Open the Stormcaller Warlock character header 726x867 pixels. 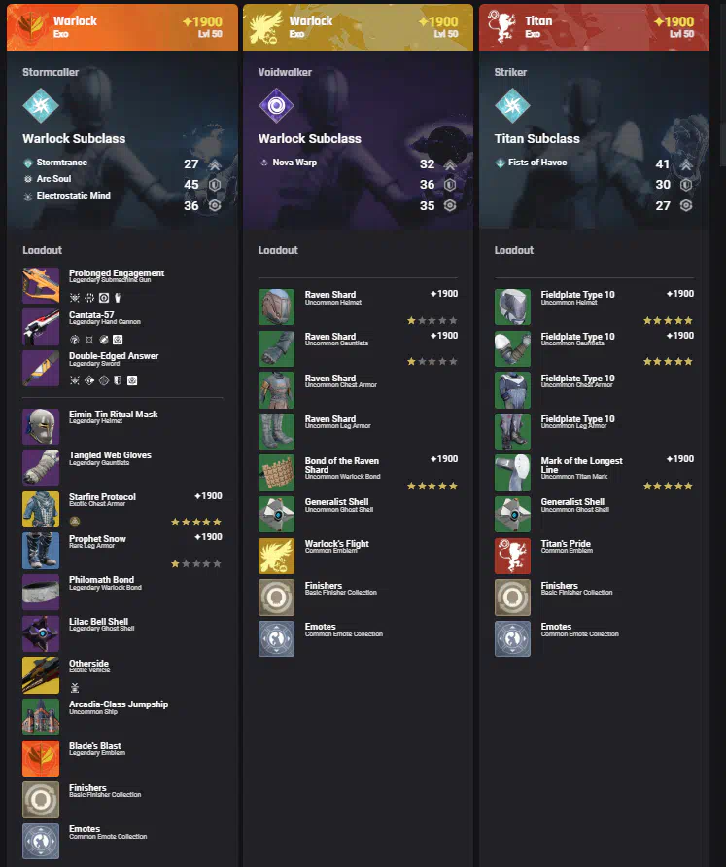pyautogui.click(x=122, y=27)
